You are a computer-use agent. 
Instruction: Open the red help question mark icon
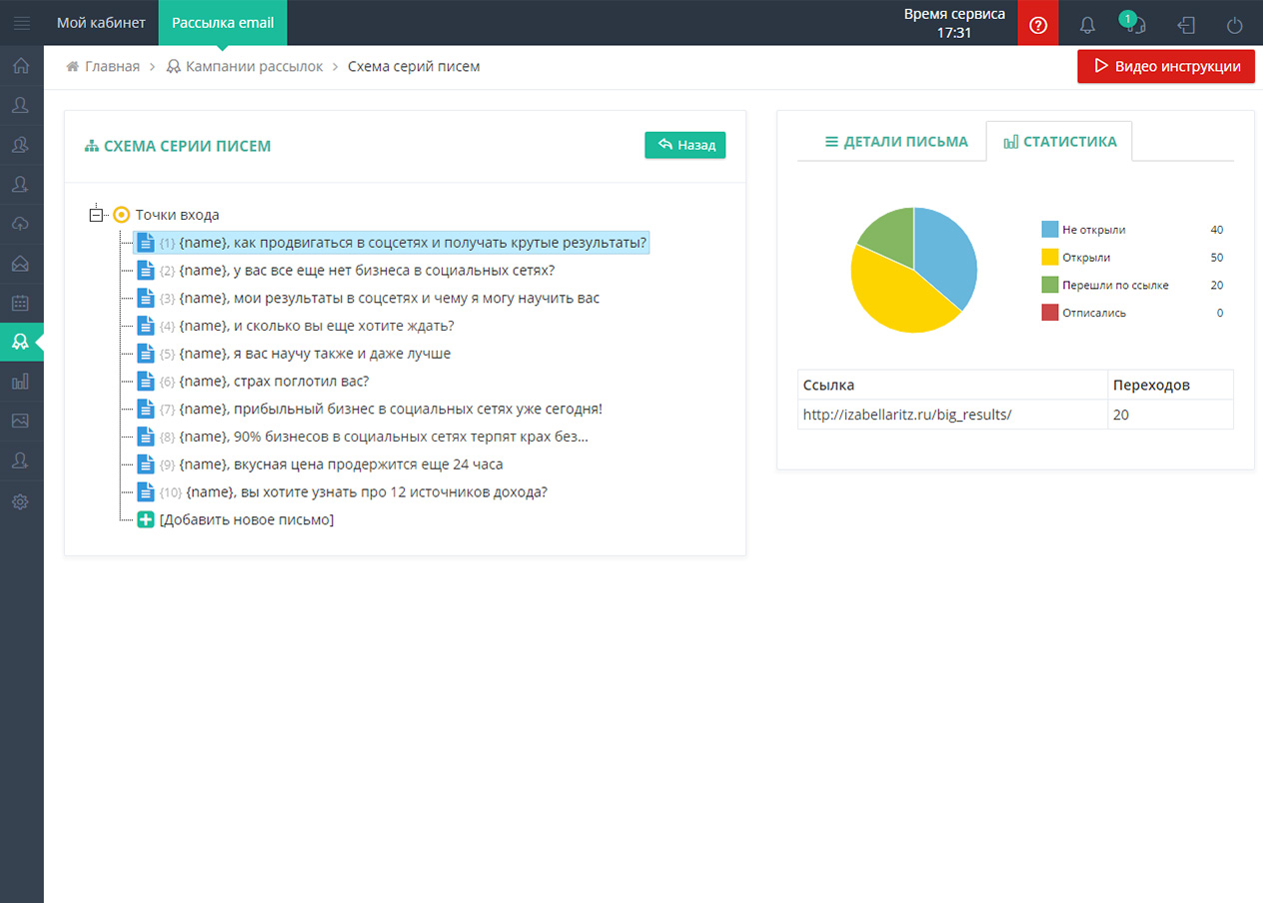click(1038, 24)
